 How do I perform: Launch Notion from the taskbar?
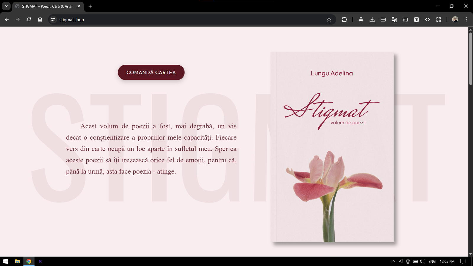(x=40, y=261)
